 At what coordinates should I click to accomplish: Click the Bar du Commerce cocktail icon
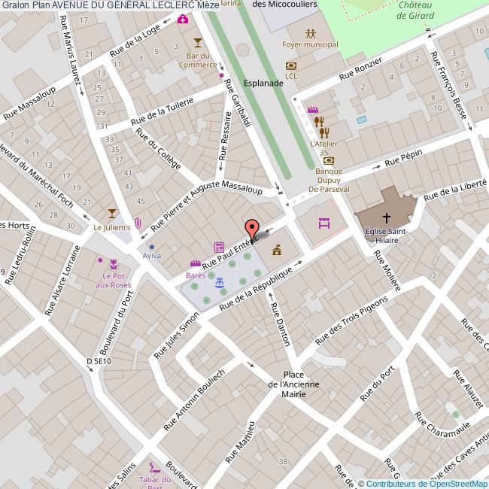click(198, 42)
